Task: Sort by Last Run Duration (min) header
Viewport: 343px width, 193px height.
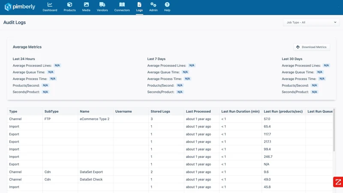Action: pos(240,112)
